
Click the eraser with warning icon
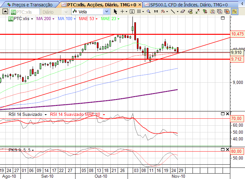click(x=190, y=11)
